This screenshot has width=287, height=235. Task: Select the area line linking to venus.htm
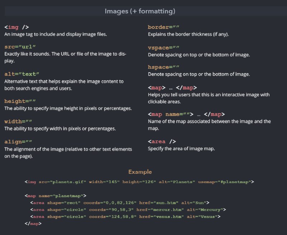coord(125,217)
